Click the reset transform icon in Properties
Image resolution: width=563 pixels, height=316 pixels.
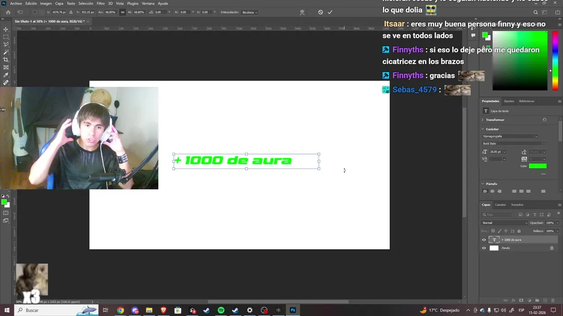[545, 120]
